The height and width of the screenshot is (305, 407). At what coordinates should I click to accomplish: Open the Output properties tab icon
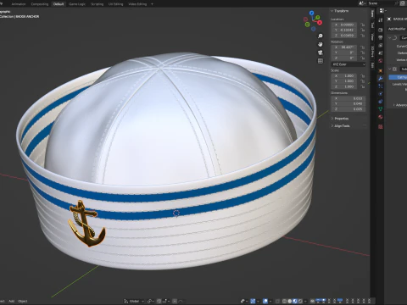[x=381, y=37]
